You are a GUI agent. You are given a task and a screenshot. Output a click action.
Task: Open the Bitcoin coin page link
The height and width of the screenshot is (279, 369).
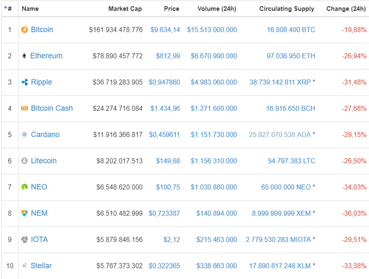pos(42,29)
